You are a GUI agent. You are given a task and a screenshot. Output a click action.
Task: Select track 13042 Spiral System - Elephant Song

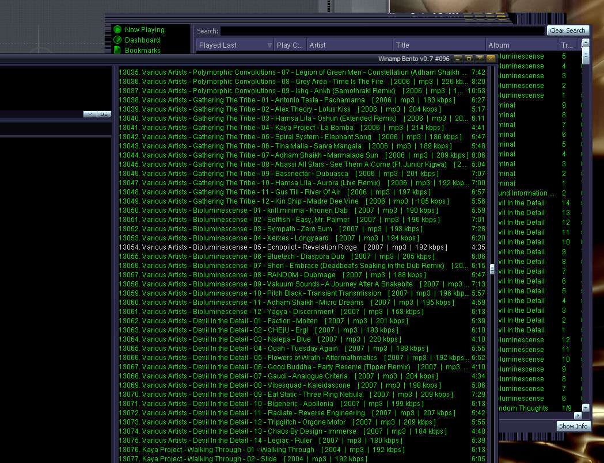(x=302, y=137)
